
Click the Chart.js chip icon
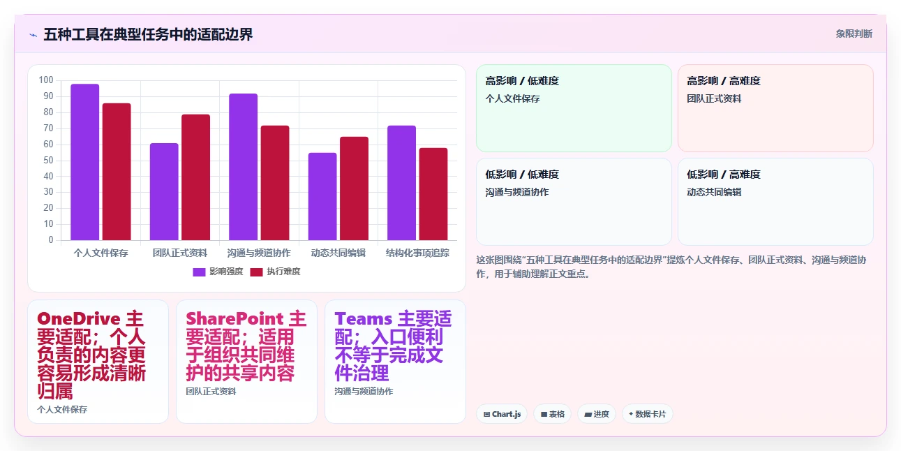[x=486, y=414]
